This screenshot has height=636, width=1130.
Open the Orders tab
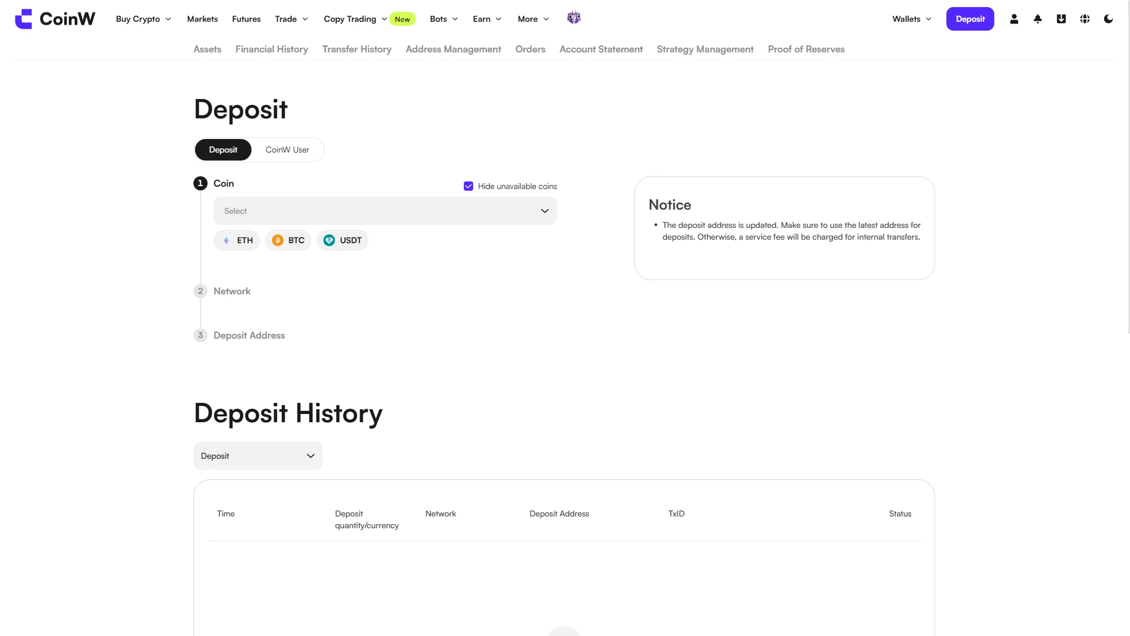point(530,49)
